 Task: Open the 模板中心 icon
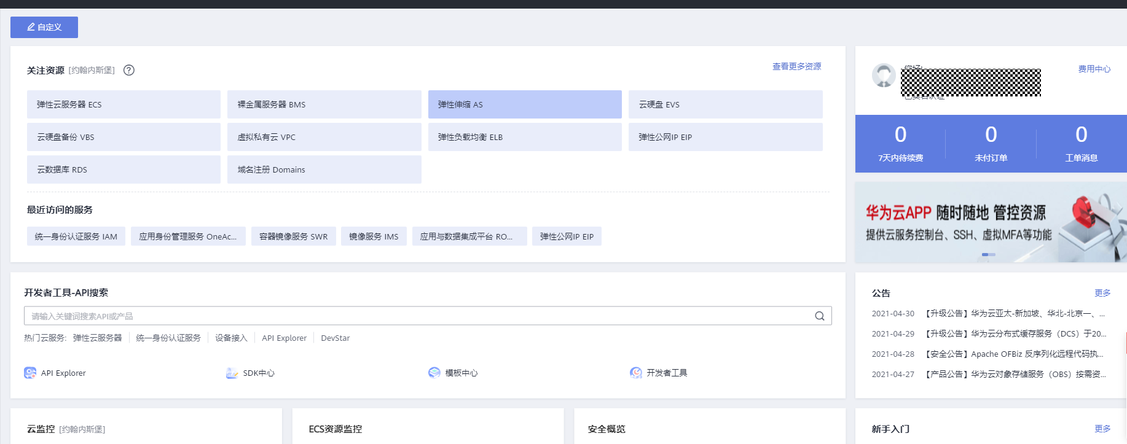434,373
